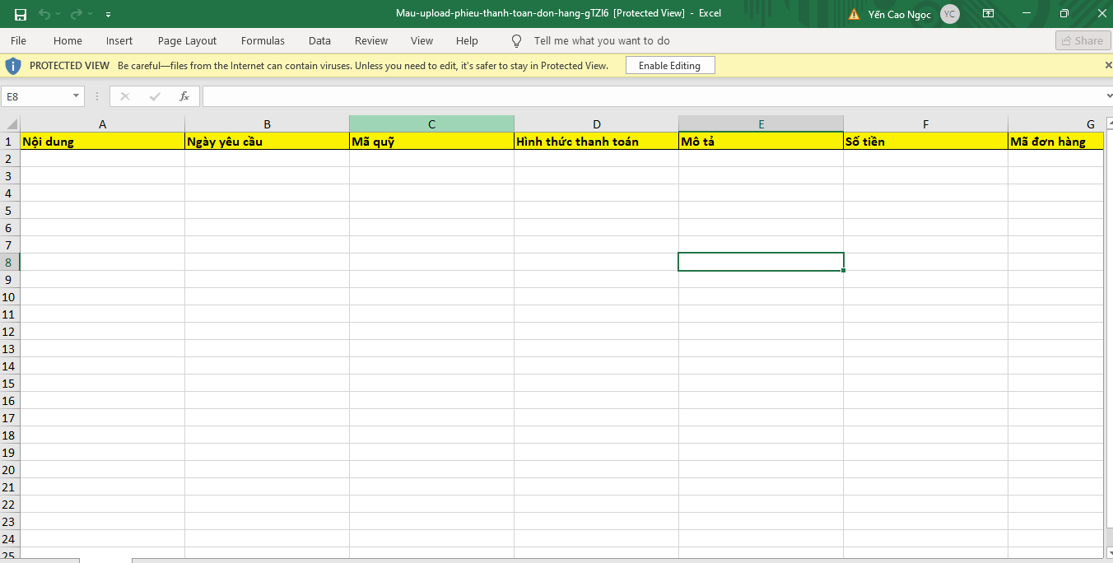Image resolution: width=1113 pixels, height=563 pixels.
Task: Open the Formulas ribbon tab
Action: click(x=263, y=40)
